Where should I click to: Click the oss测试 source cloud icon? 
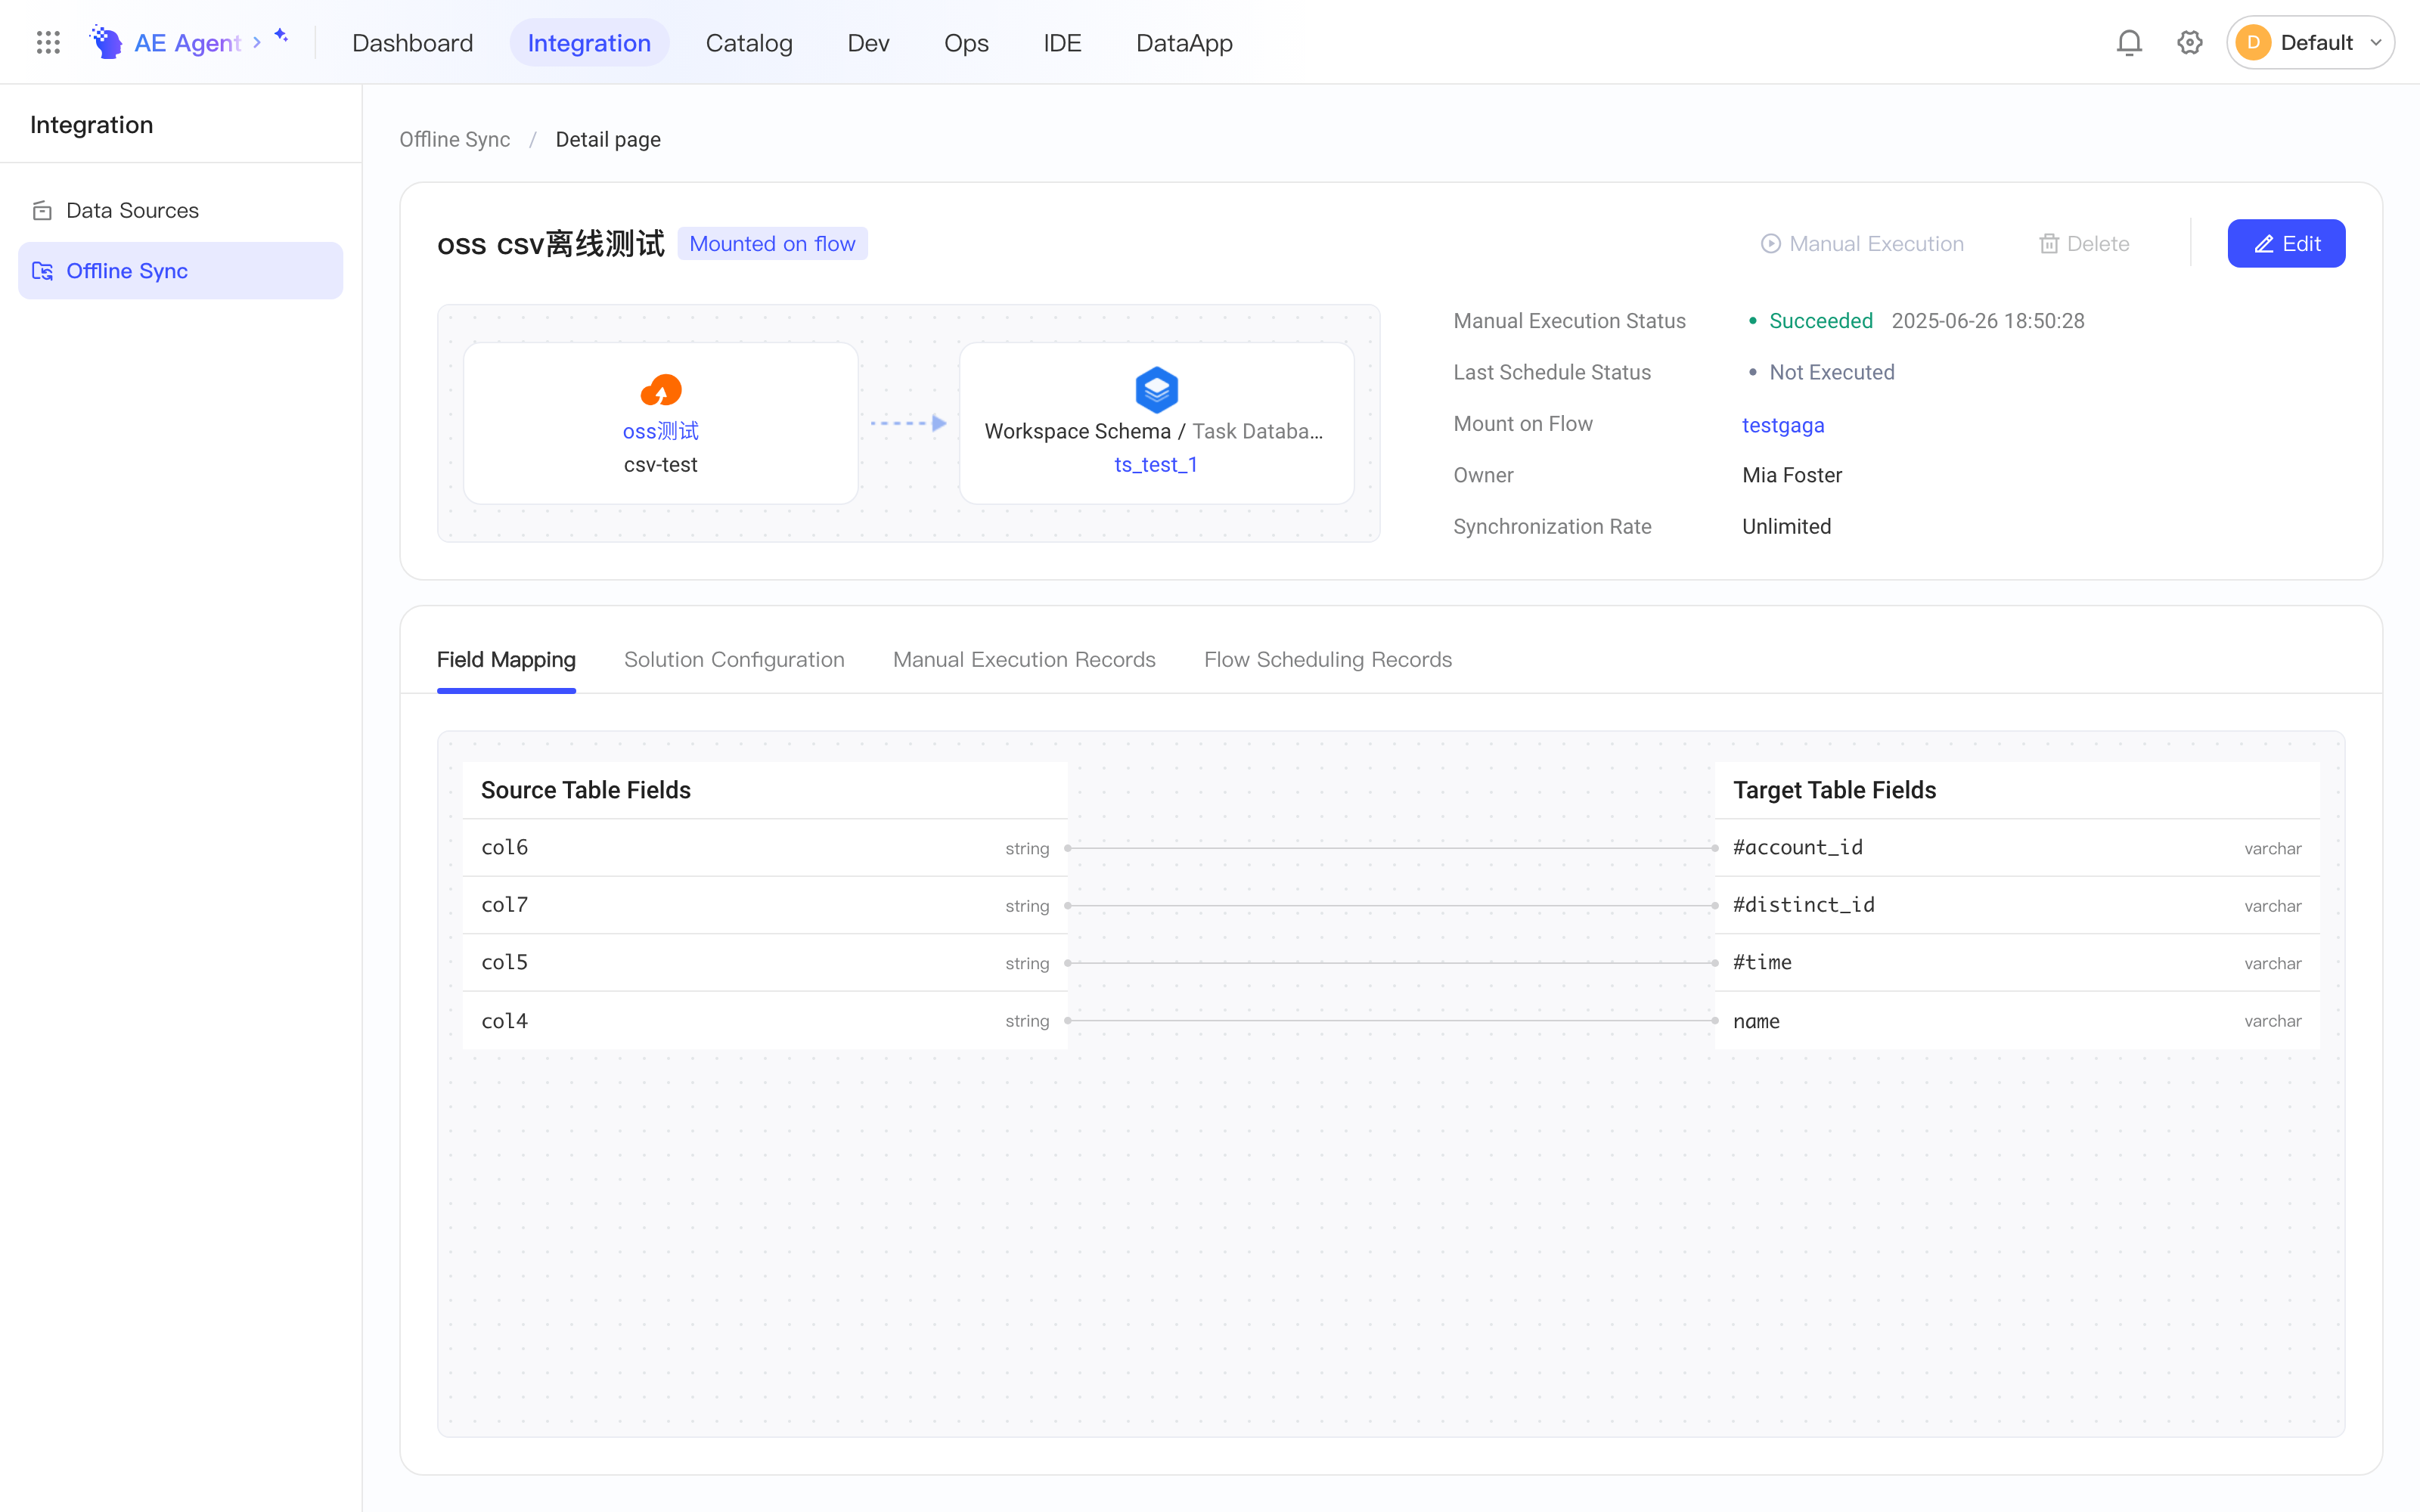tap(661, 390)
